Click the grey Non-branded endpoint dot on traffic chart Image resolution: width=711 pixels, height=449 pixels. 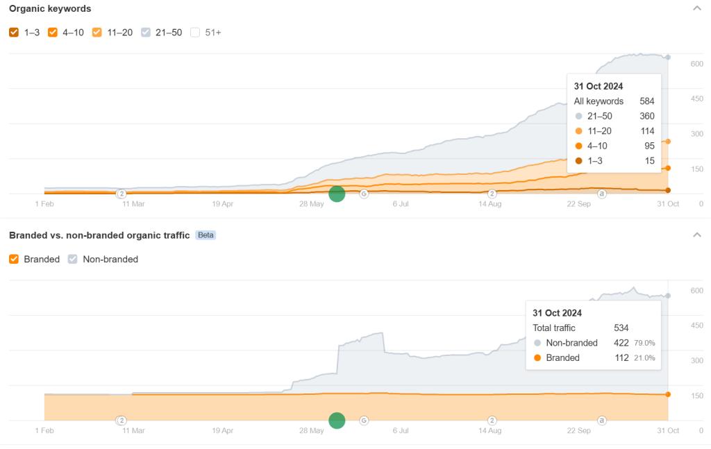[x=668, y=296]
